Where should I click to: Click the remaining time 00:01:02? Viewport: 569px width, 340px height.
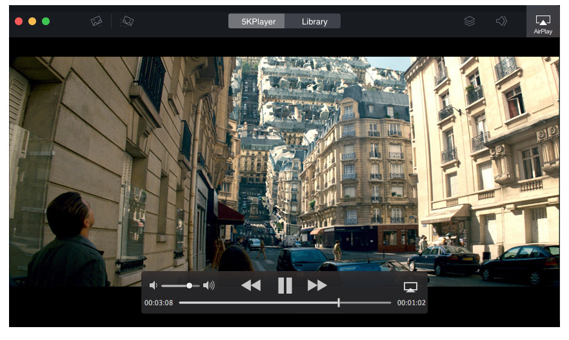(x=411, y=303)
